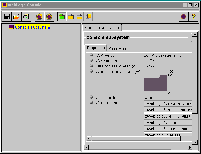The height and width of the screenshot is (154, 201).
Task: Click the JVM vendor label
Action: (x=106, y=55)
